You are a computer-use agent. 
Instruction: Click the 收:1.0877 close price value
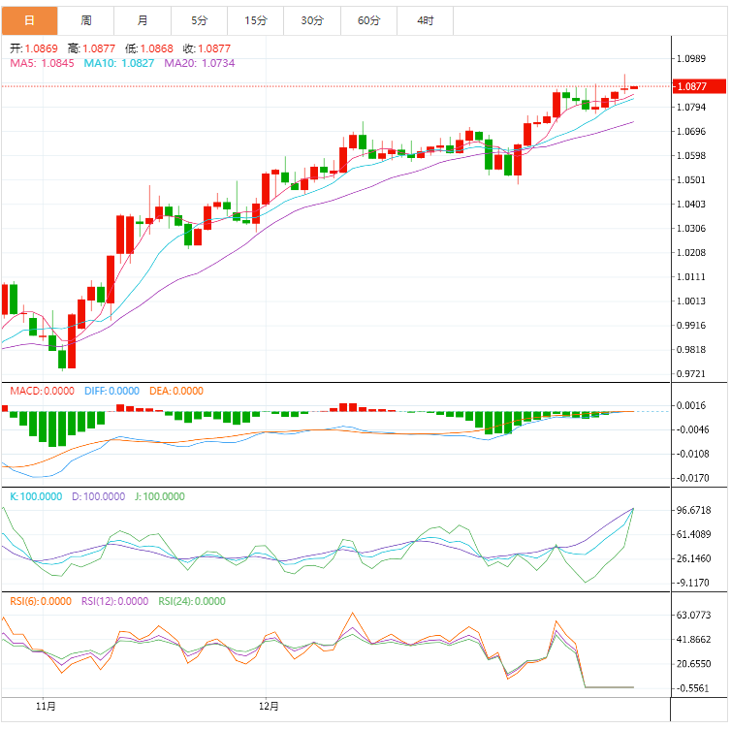click(x=207, y=48)
